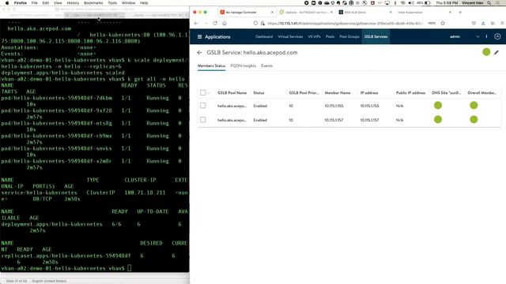Viewport: 506px width, 284px height.
Task: Open the Tools menu in menu bar
Action: coord(112,3)
